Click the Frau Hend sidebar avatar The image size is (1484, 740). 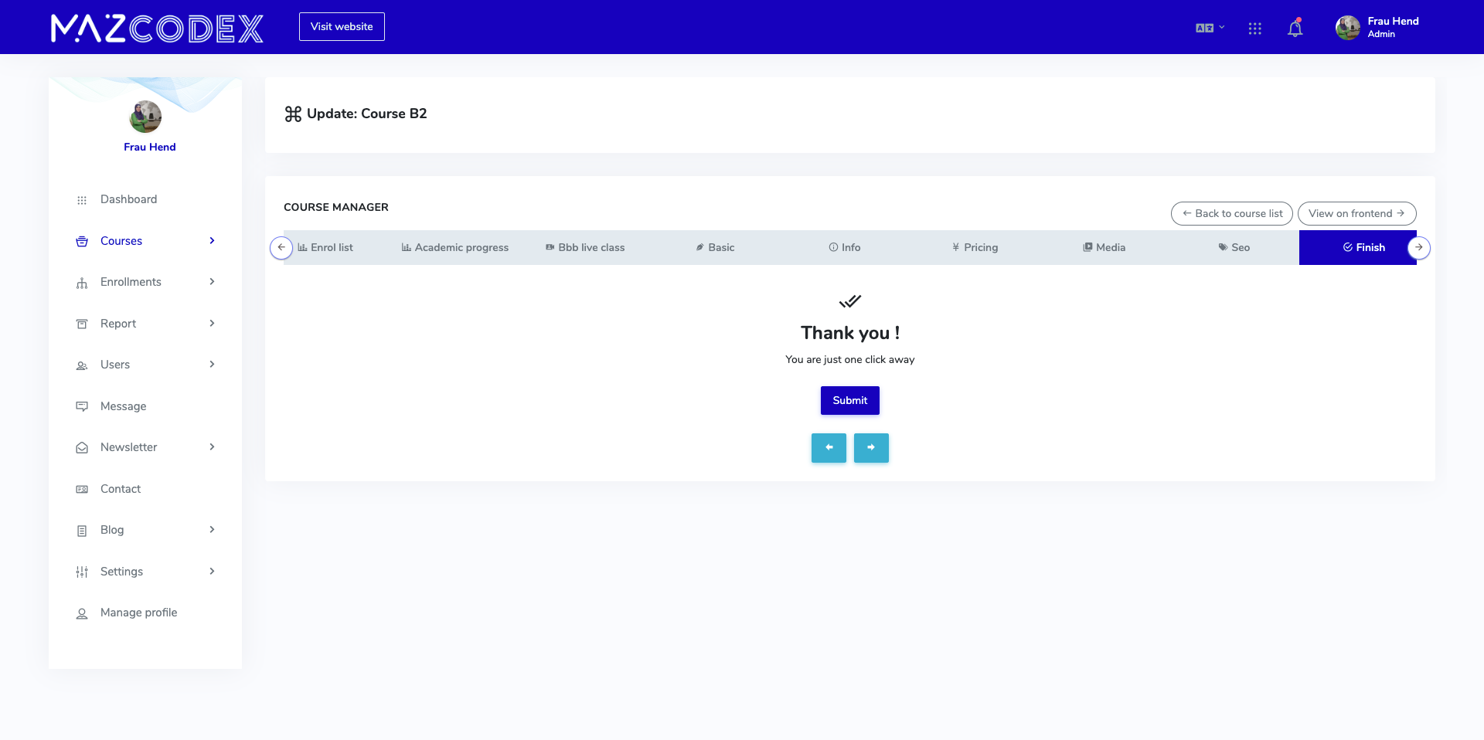click(x=145, y=117)
